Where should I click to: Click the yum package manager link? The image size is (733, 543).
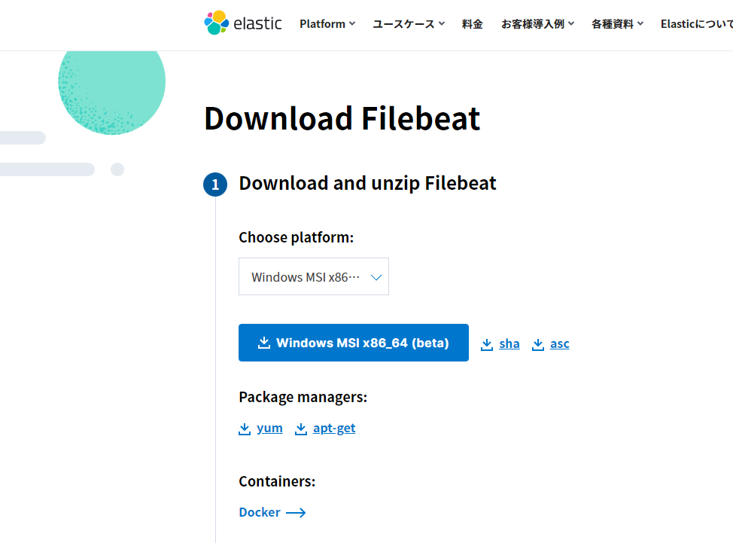tap(269, 428)
